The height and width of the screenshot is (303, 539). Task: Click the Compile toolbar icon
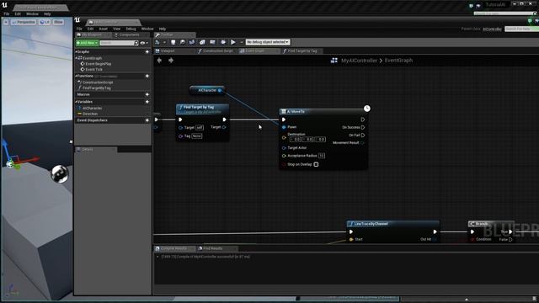point(157,42)
